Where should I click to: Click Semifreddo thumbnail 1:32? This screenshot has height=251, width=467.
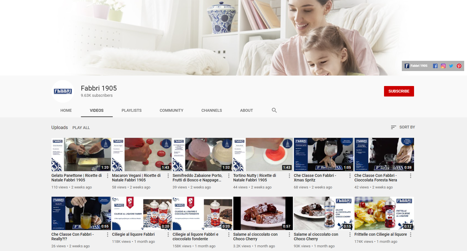pyautogui.click(x=202, y=155)
